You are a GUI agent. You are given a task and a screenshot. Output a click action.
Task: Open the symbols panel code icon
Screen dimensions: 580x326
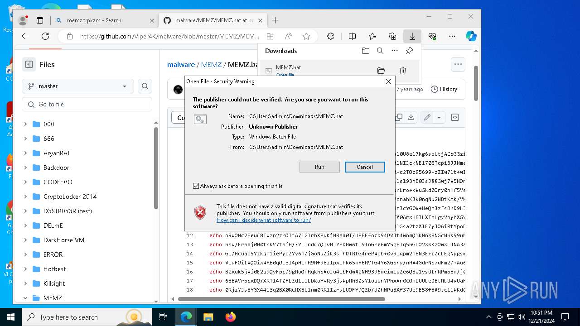(455, 117)
